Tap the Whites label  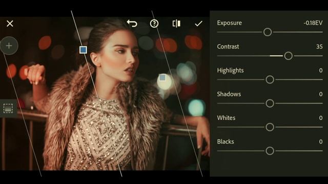click(226, 118)
